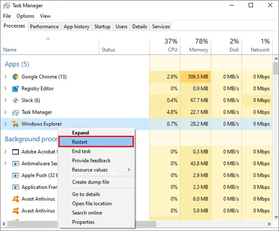279x231 pixels.
Task: Click the Apple Push process icon
Action: (15, 176)
